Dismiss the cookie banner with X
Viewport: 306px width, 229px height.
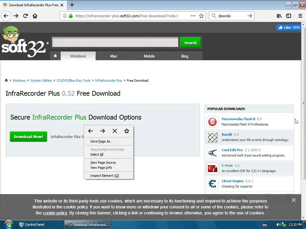coord(293,200)
